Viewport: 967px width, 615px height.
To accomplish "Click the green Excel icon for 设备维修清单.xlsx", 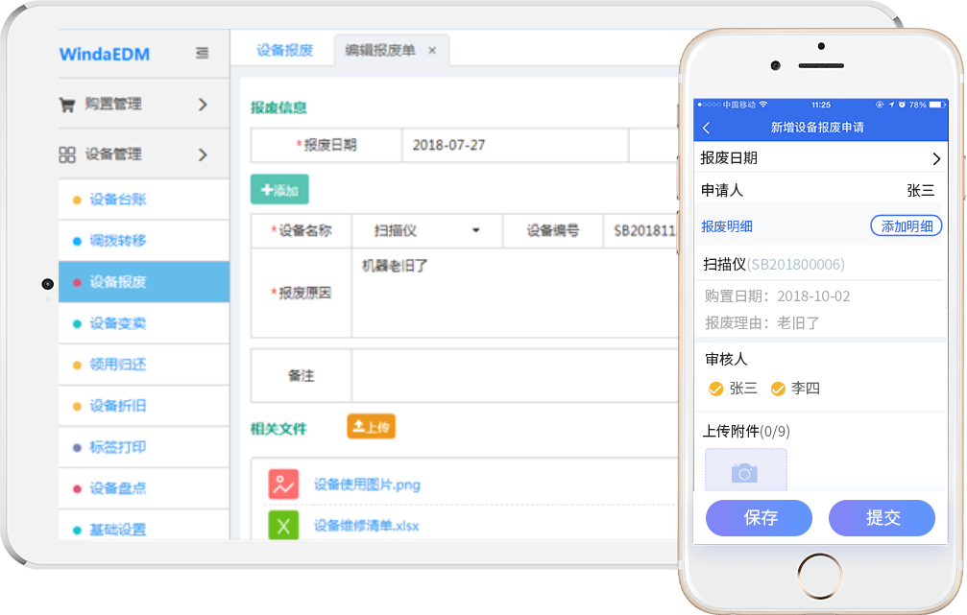I will pos(283,526).
